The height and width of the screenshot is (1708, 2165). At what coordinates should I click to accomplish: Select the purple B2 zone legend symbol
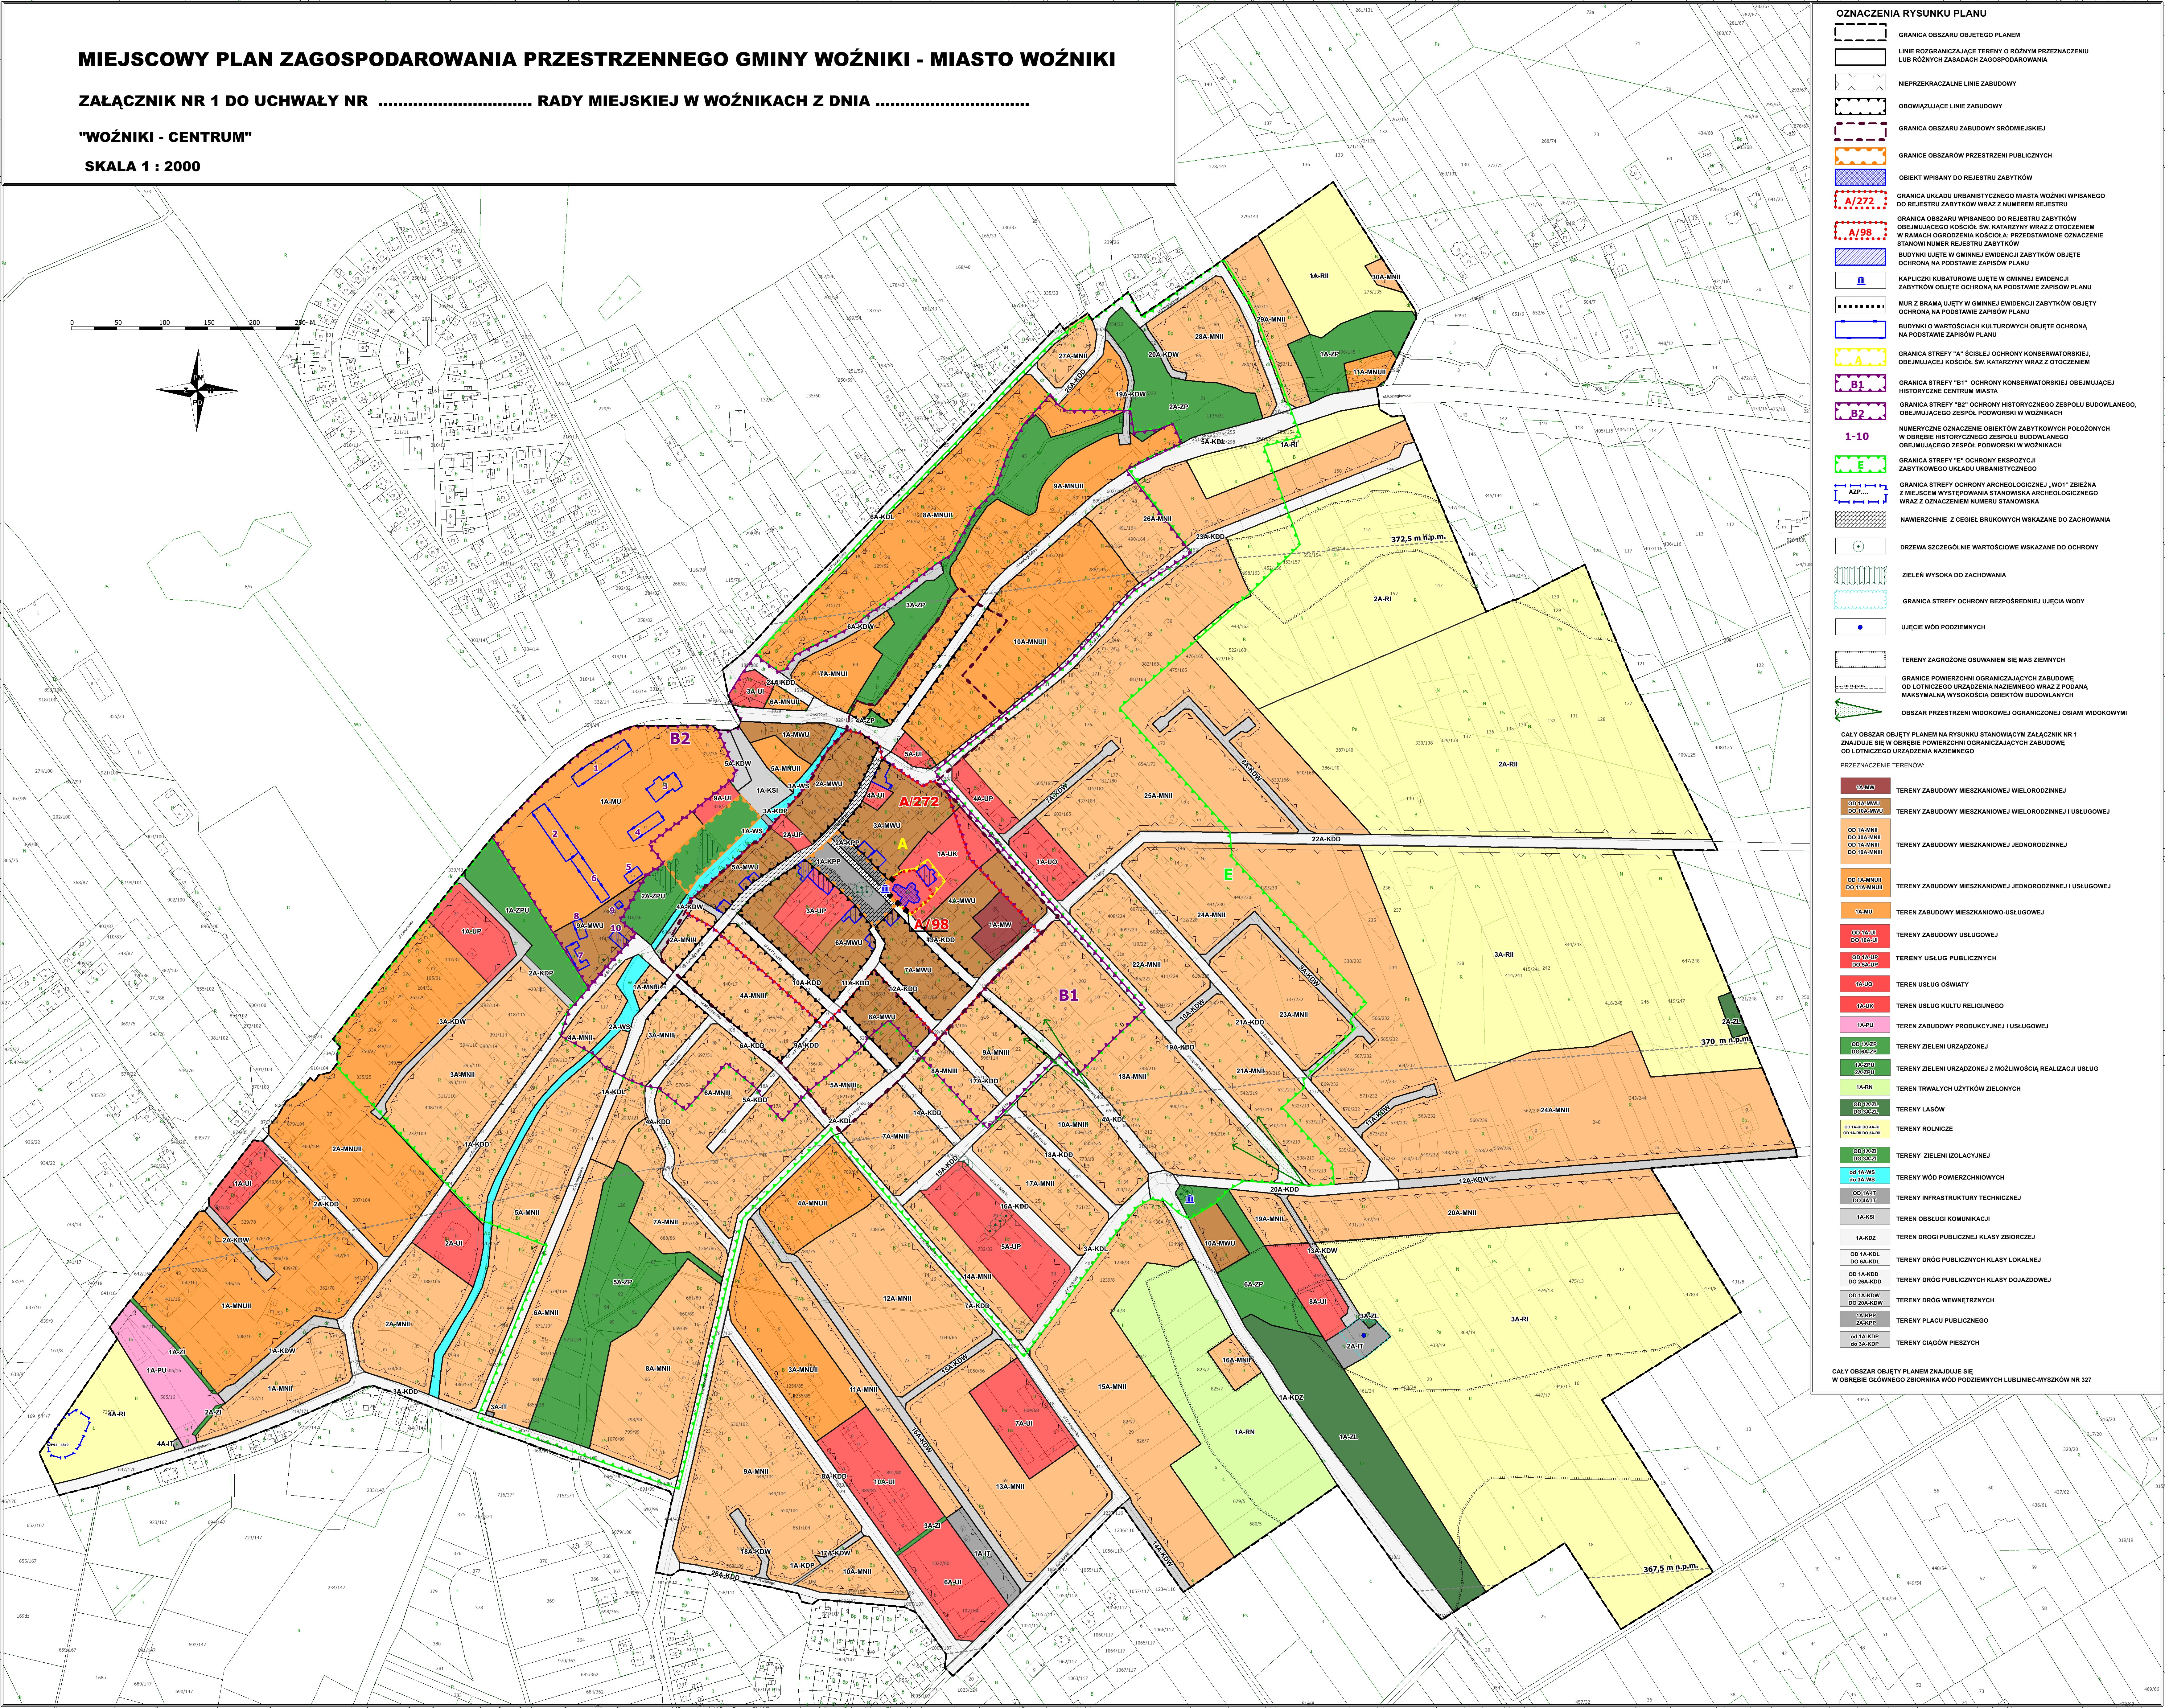[1860, 411]
